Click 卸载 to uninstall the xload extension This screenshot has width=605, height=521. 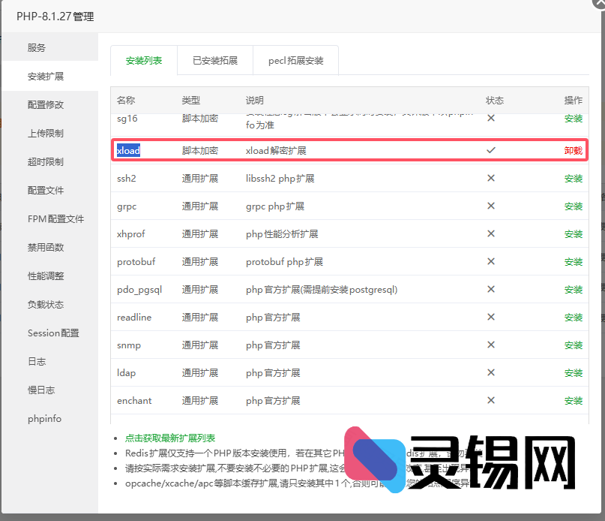[574, 150]
